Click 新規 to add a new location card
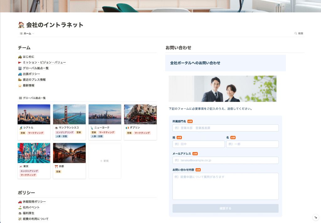The width and height of the screenshot is (321, 223). [105, 160]
